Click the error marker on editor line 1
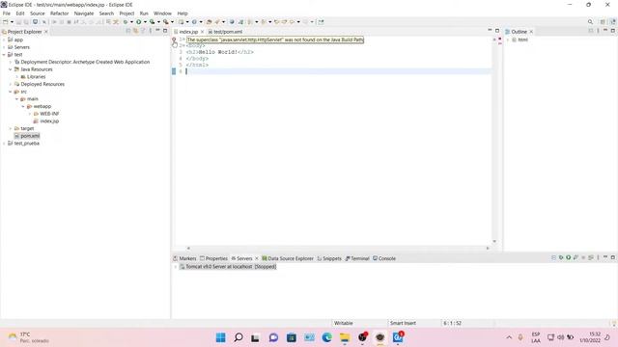618x347 pixels. click(174, 40)
